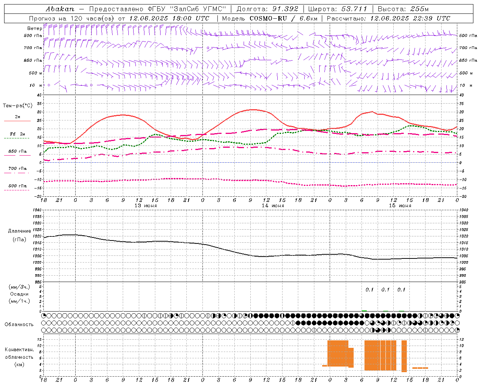Click the 40 tick on left temperature axis
The height and width of the screenshot is (383, 479).
click(40, 95)
